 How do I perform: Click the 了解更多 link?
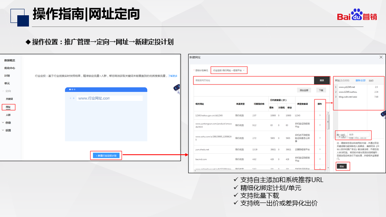click(172, 76)
